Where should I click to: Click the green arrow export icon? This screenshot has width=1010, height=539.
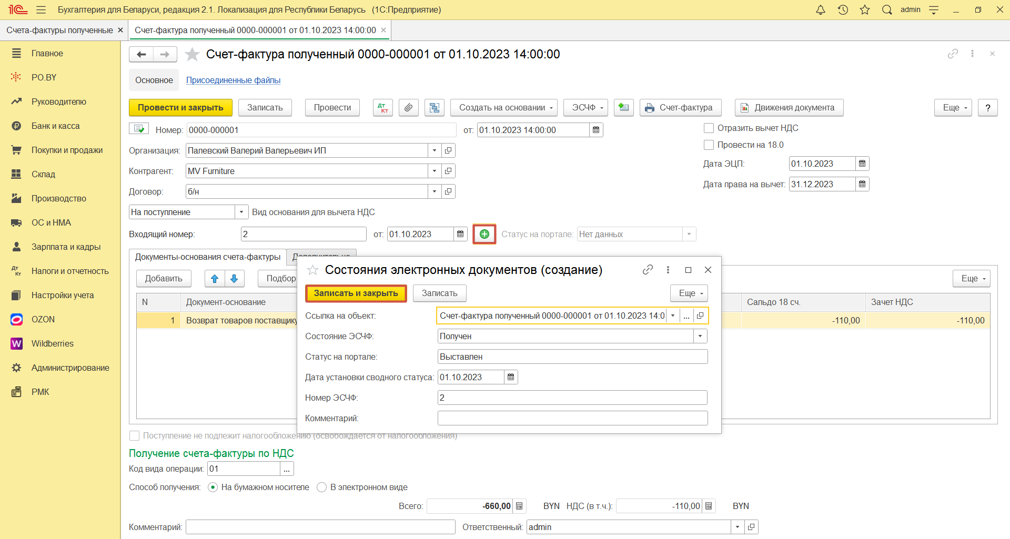coord(623,108)
